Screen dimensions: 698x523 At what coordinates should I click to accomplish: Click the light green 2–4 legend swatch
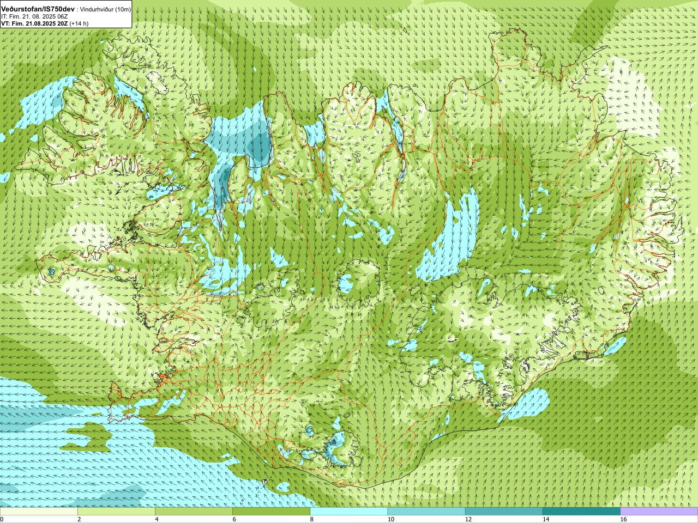click(116, 512)
